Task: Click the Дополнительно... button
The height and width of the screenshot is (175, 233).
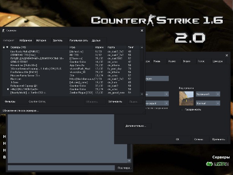Action: click(x=138, y=126)
